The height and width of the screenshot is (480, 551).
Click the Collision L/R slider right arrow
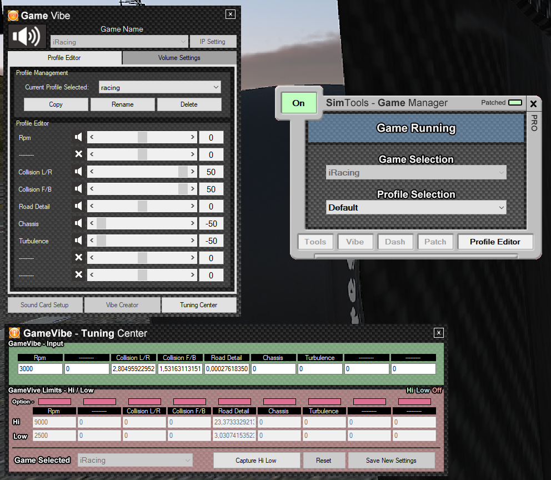[x=193, y=172]
